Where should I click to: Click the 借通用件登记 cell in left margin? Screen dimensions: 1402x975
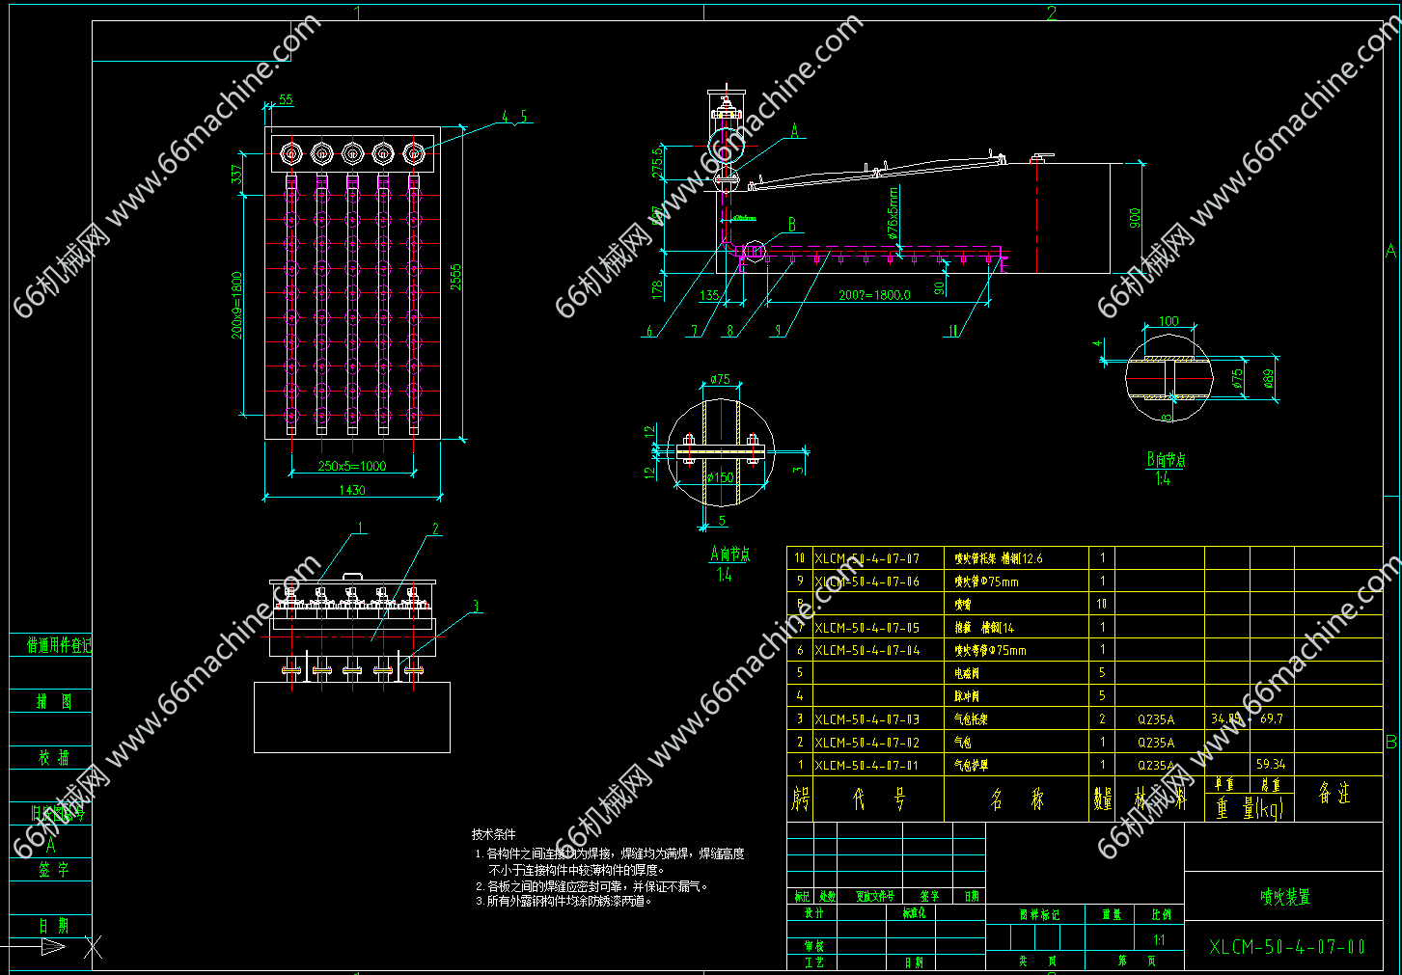59,645
